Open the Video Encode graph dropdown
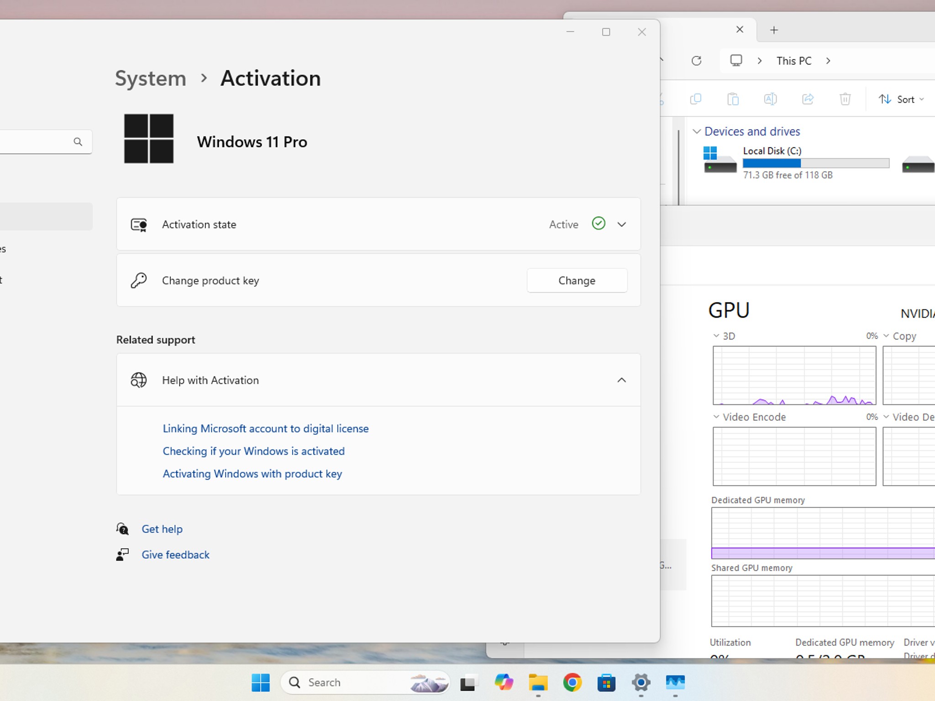Image resolution: width=935 pixels, height=701 pixels. point(716,417)
